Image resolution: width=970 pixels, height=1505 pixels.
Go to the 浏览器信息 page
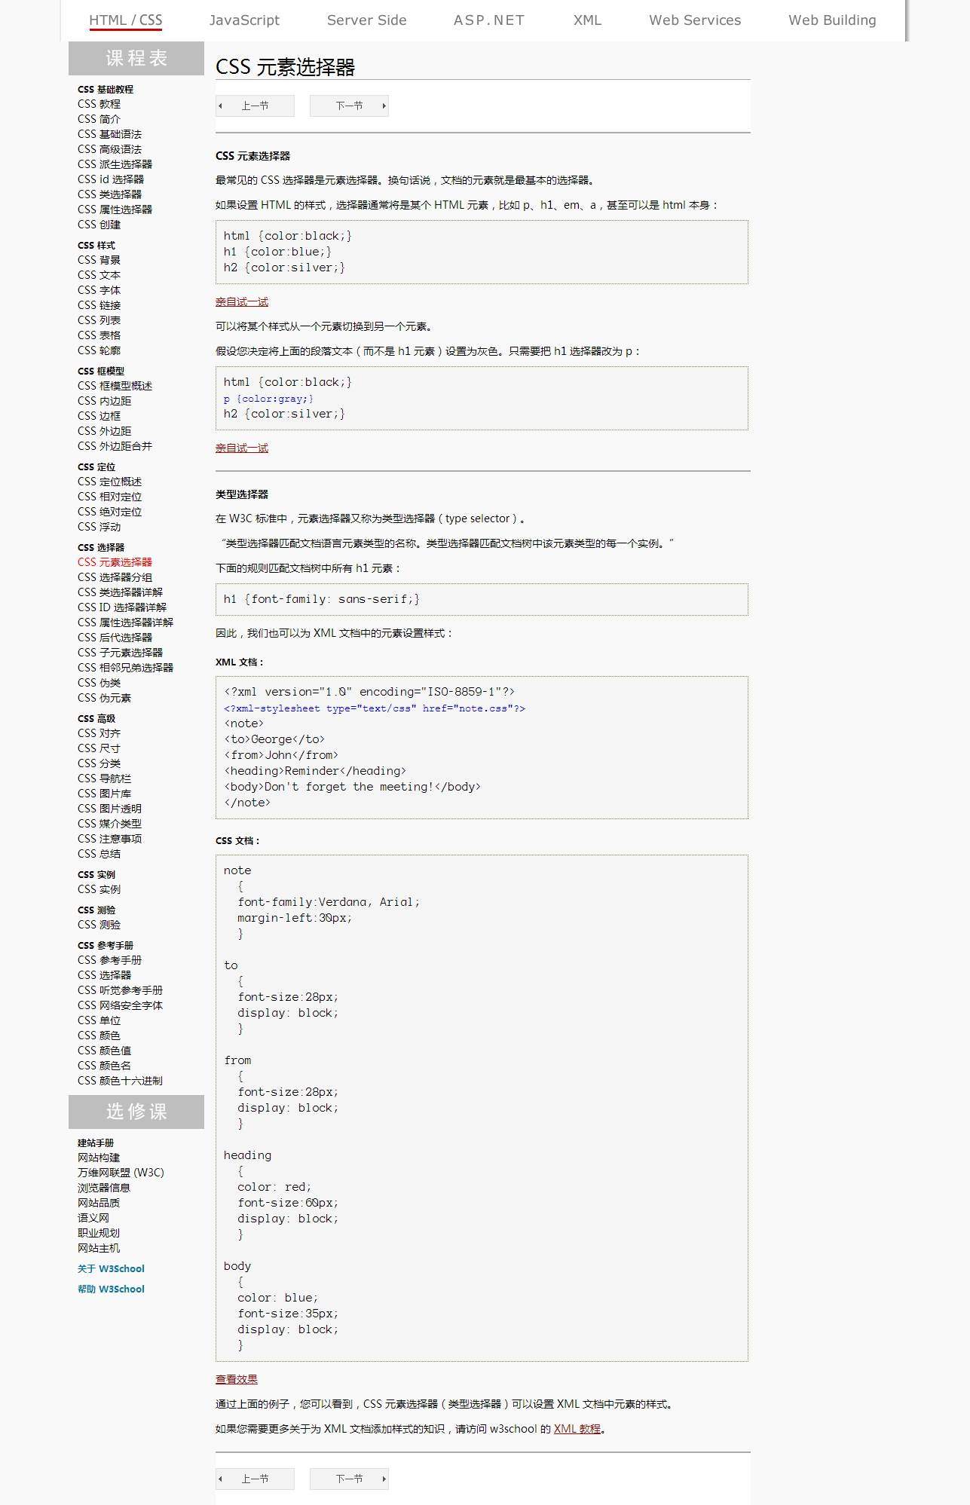104,1188
